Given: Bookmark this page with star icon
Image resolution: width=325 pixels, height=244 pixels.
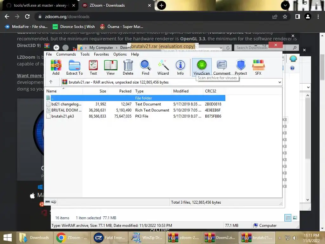Looking at the screenshot, I should pos(285,17).
